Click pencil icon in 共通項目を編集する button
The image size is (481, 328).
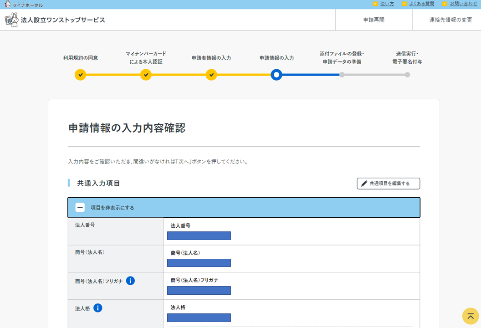point(364,184)
